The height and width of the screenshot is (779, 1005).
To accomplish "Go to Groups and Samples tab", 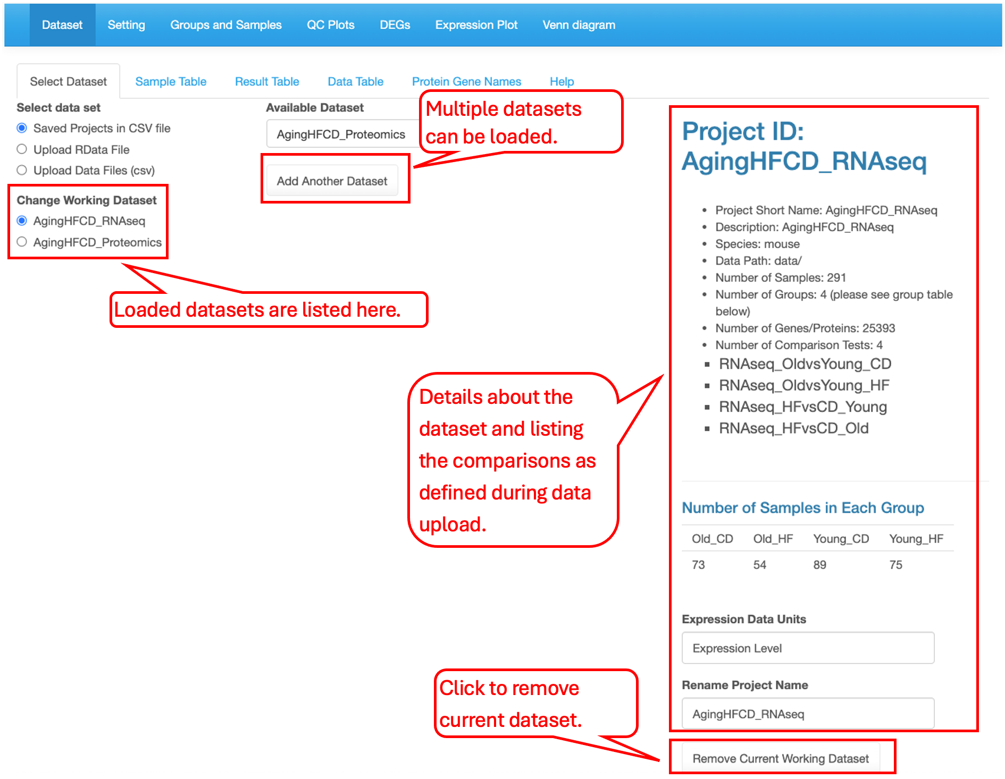I will 226,25.
